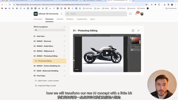Screen dimensions: 178x100
Task: Bookmark this page with the star icon
Action: point(147,4)
